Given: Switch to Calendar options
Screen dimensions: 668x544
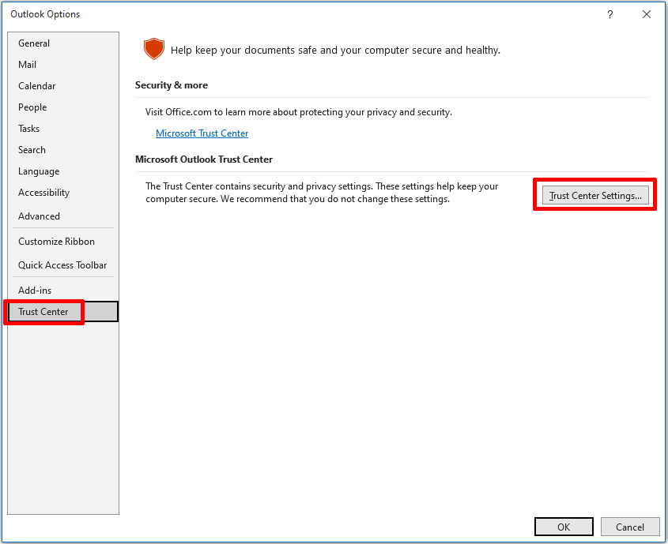Looking at the screenshot, I should pos(37,86).
